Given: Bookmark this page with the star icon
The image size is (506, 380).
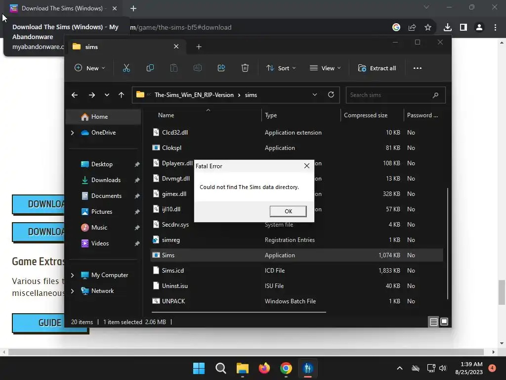Looking at the screenshot, I should tap(428, 28).
